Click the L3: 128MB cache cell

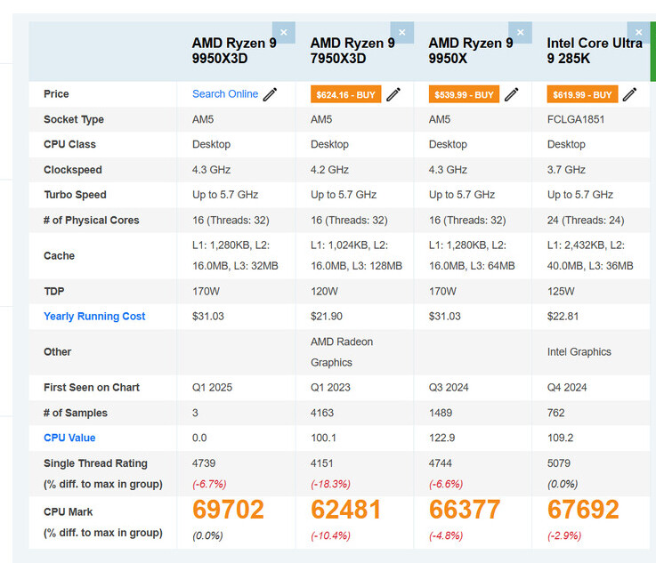pyautogui.click(x=356, y=256)
